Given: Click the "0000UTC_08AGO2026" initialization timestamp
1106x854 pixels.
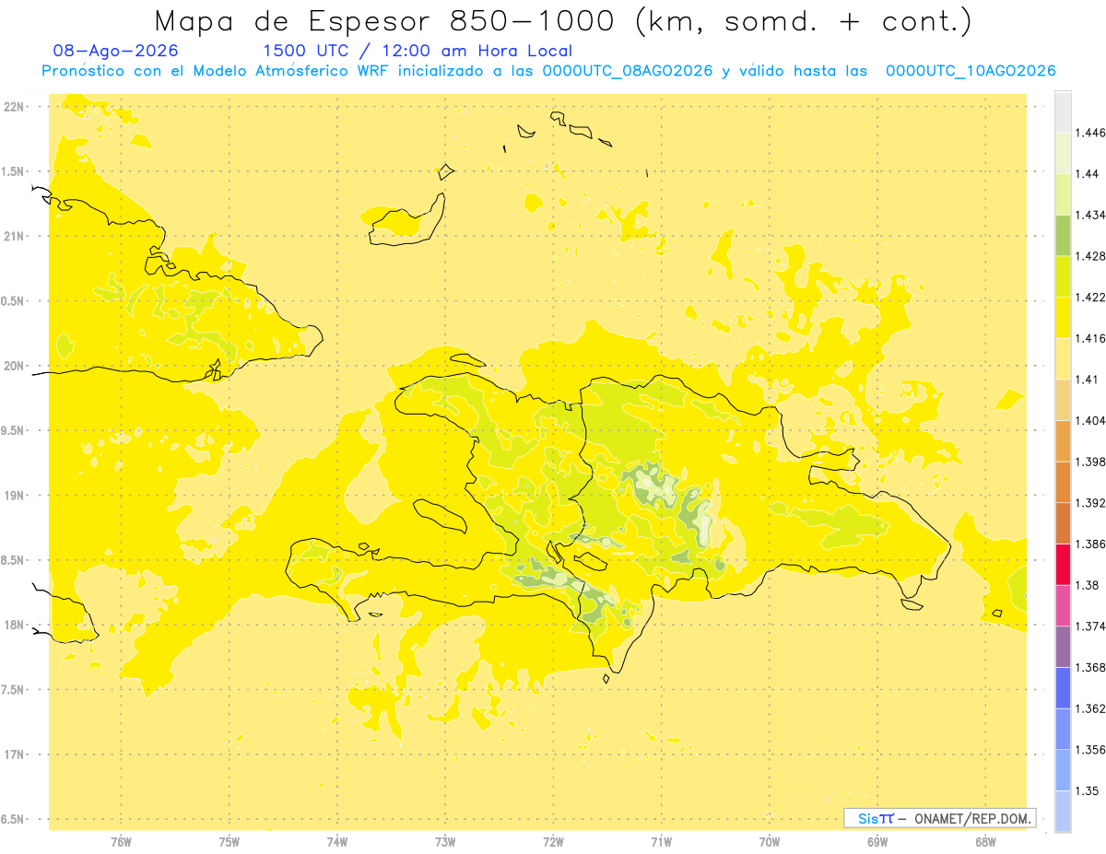Looking at the screenshot, I should coord(628,71).
